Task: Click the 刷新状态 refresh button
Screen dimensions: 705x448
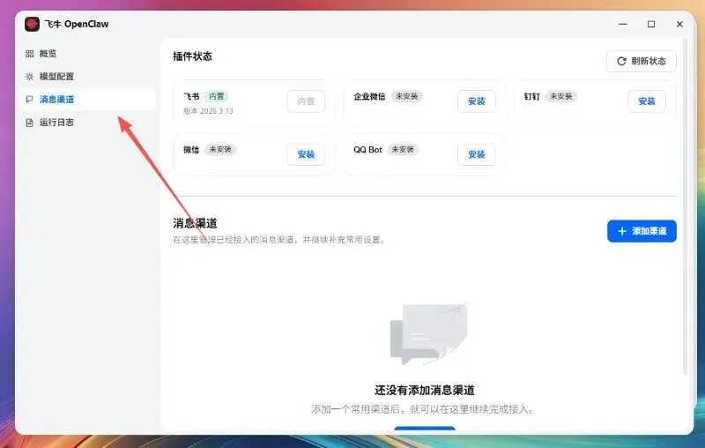Action: [x=642, y=61]
